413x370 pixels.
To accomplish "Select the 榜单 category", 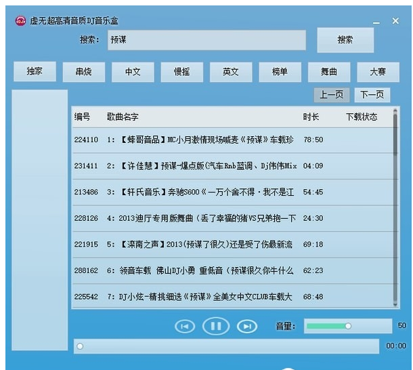I will click(x=280, y=72).
